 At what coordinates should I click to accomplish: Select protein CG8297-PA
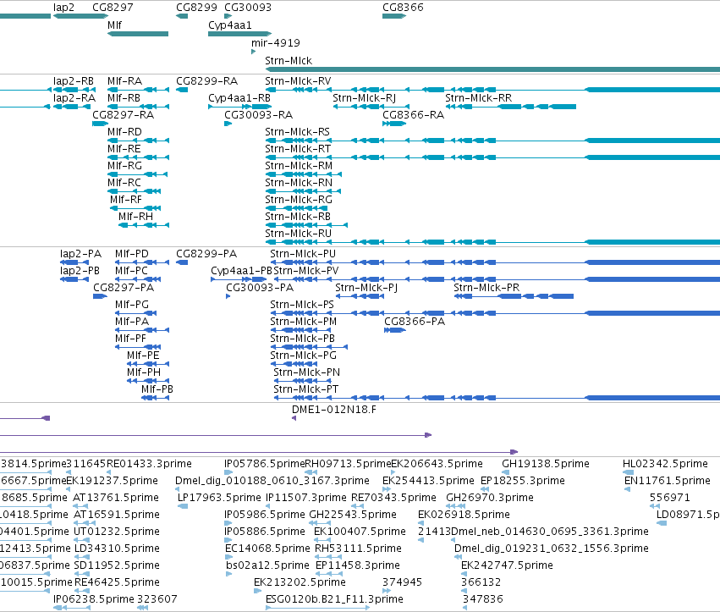coord(124,288)
